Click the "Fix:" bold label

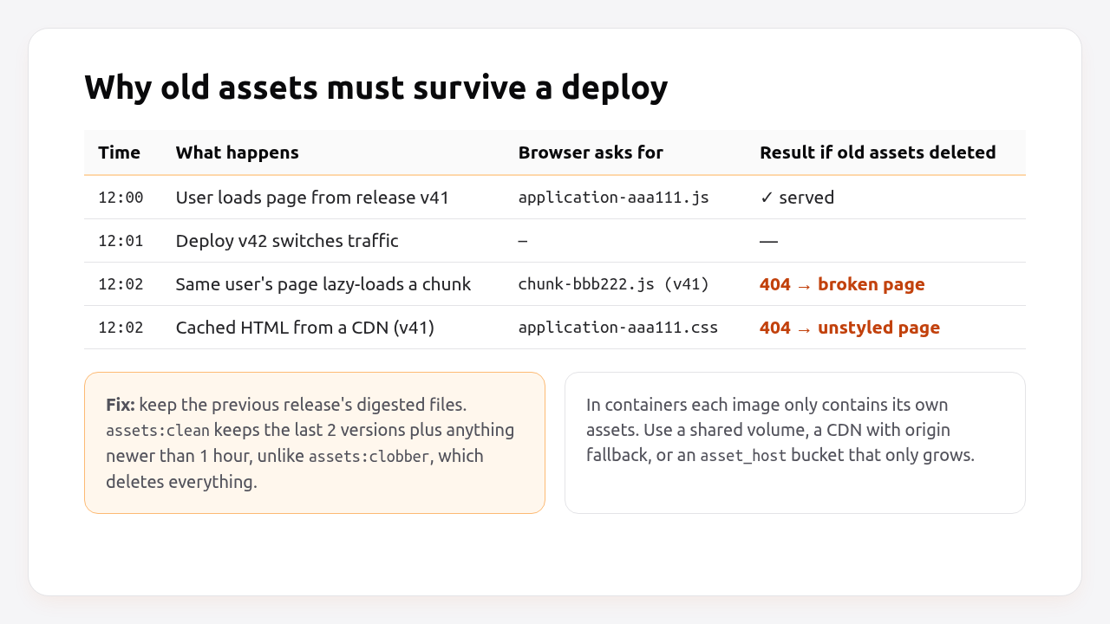click(x=121, y=405)
